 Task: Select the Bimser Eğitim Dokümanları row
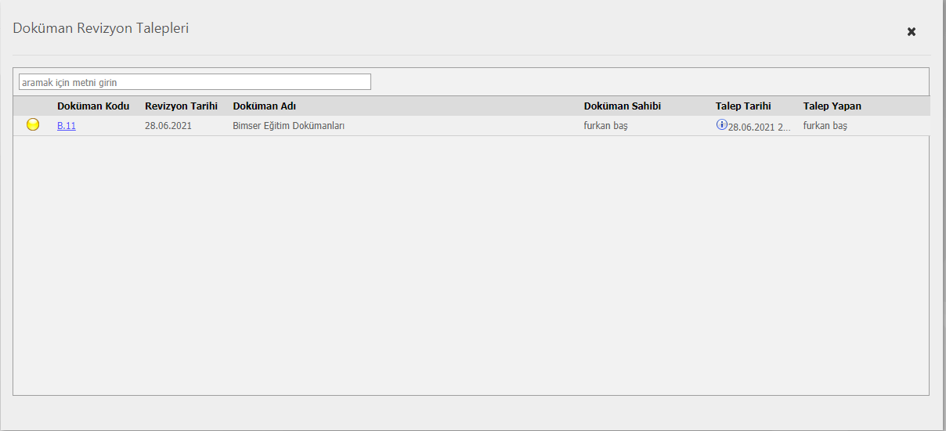coord(289,126)
